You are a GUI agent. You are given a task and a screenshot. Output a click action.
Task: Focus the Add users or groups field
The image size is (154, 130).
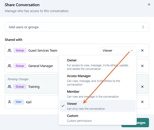pos(77,27)
